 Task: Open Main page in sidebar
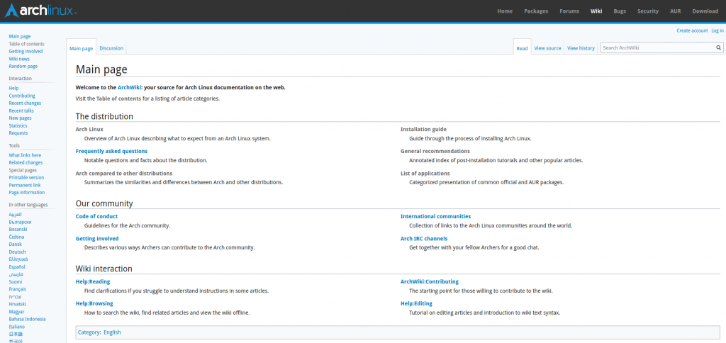point(20,37)
